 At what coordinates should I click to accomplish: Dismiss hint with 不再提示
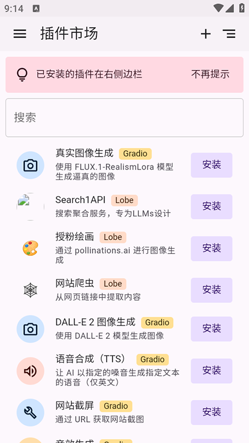click(x=210, y=75)
